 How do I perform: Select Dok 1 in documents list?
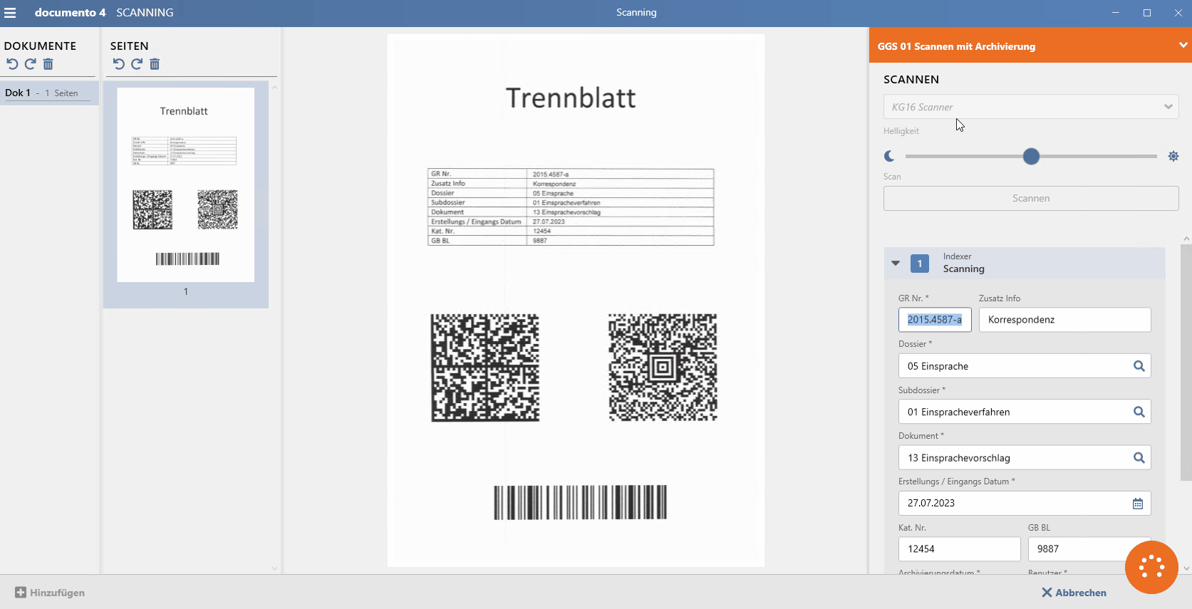pyautogui.click(x=49, y=93)
